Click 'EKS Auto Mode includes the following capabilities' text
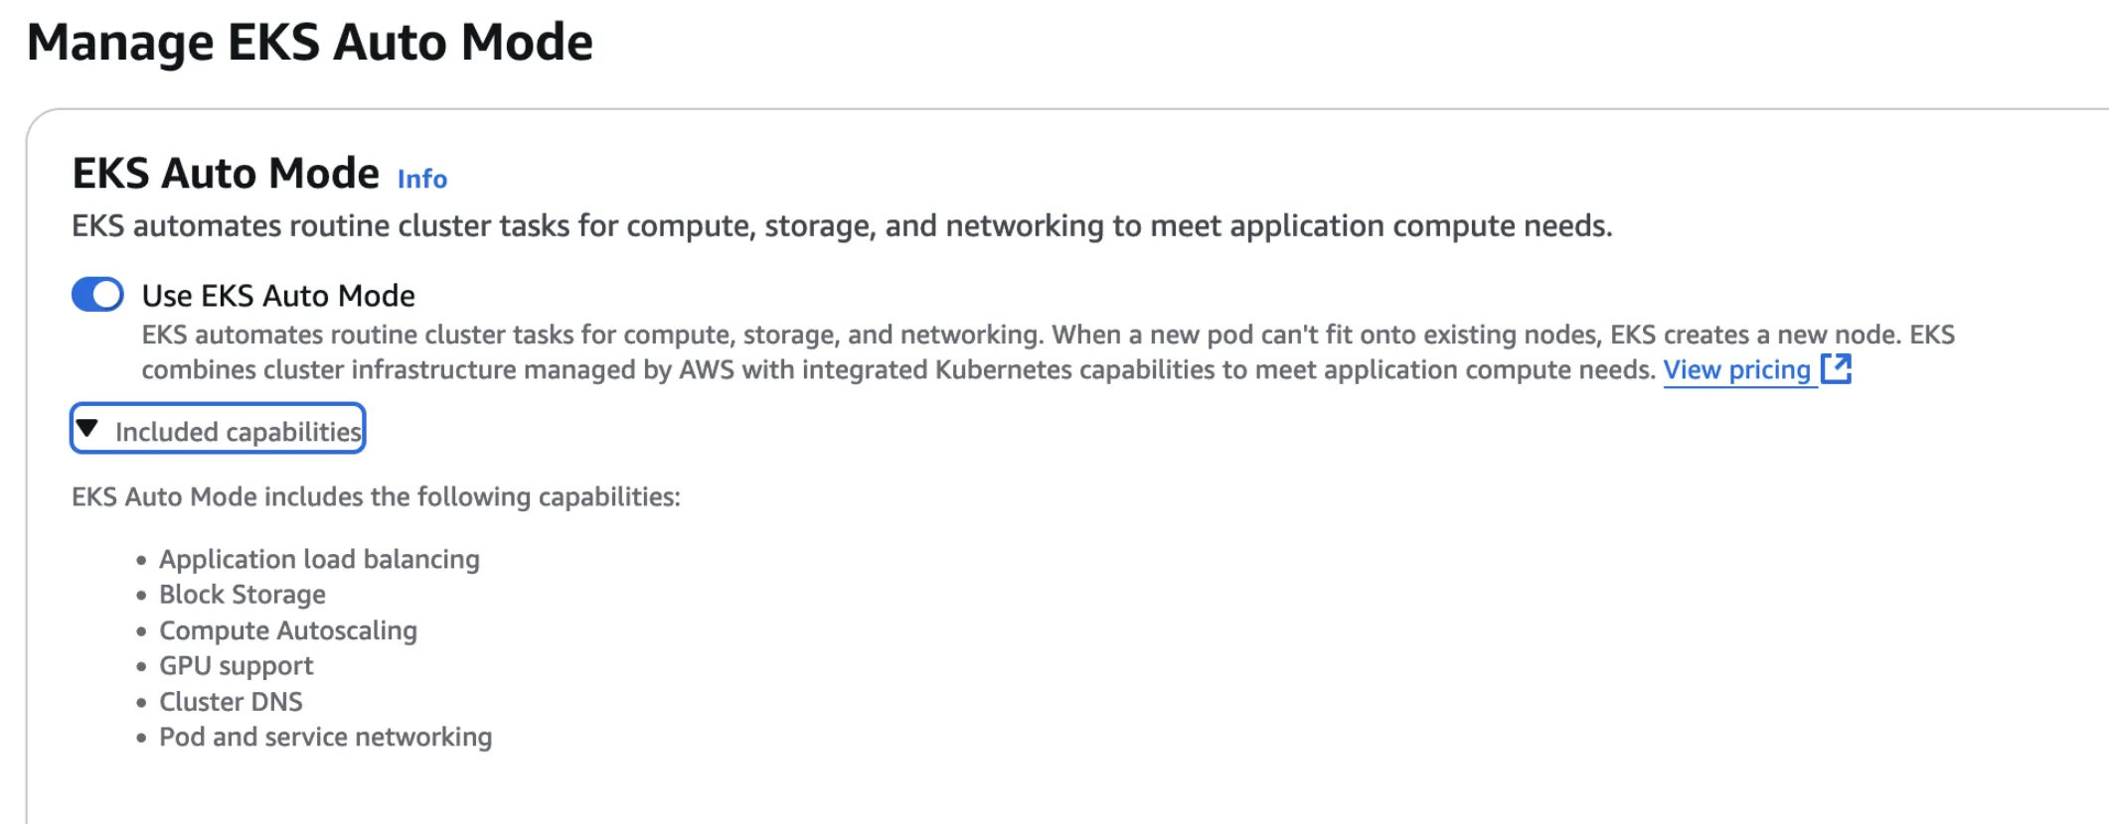 376,497
